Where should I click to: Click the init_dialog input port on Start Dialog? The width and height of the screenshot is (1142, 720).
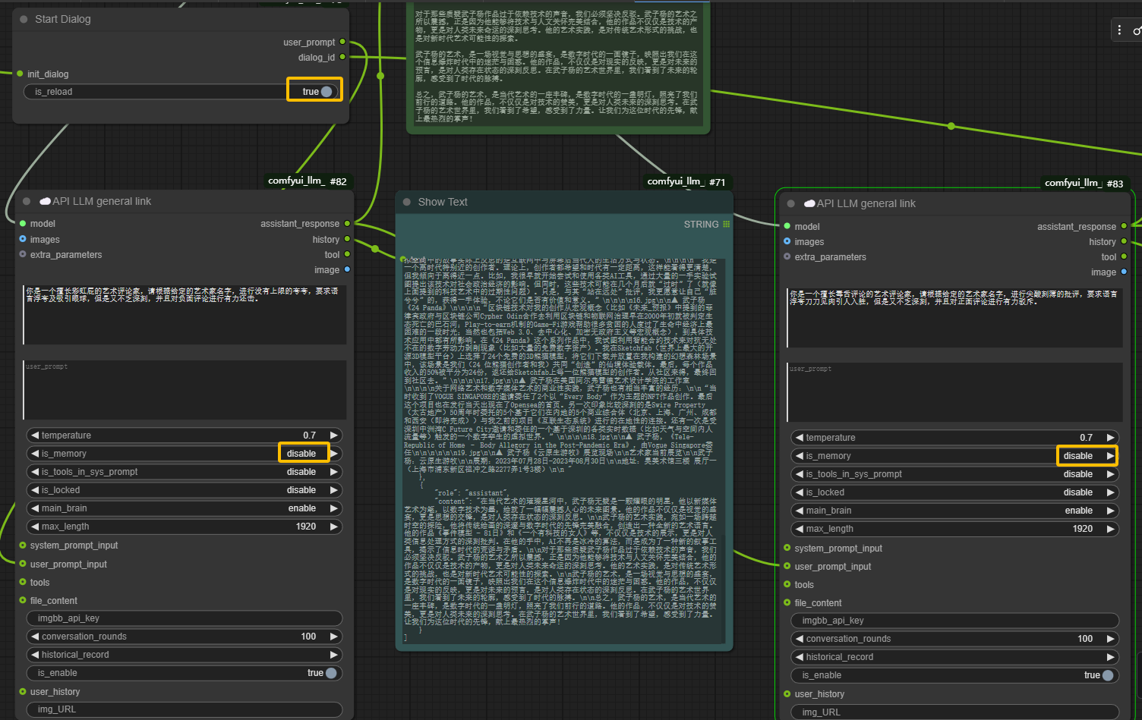[x=20, y=74]
